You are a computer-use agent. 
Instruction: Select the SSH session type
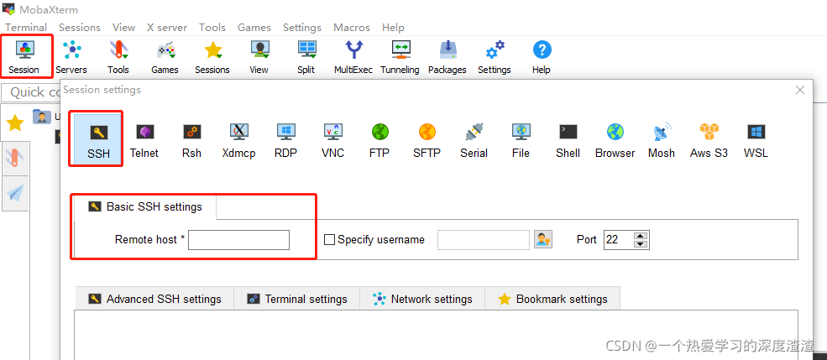(x=98, y=140)
